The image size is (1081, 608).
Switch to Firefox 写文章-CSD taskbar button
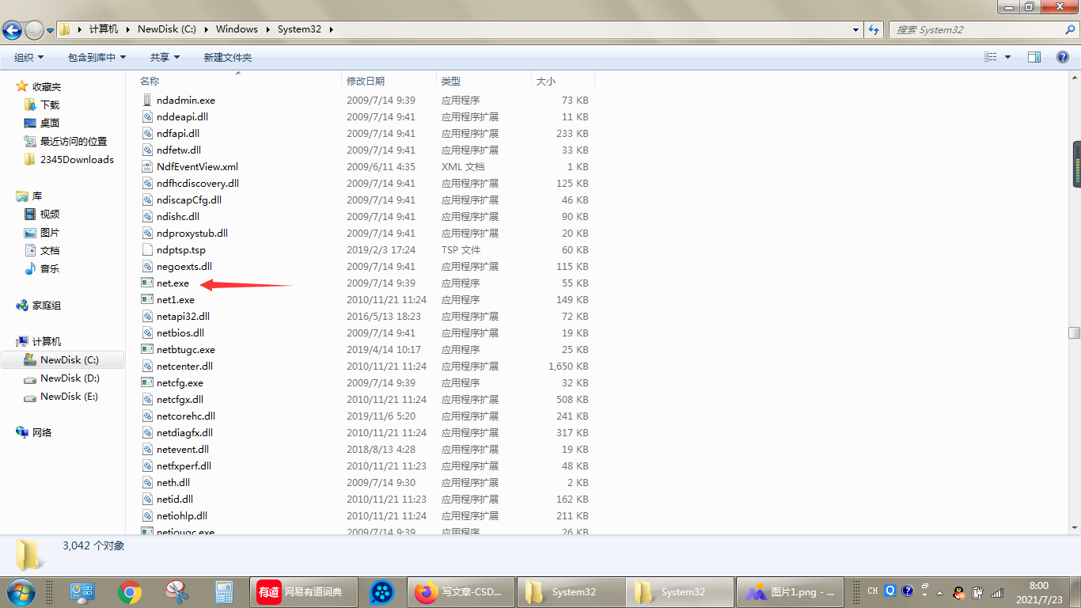[x=461, y=592]
